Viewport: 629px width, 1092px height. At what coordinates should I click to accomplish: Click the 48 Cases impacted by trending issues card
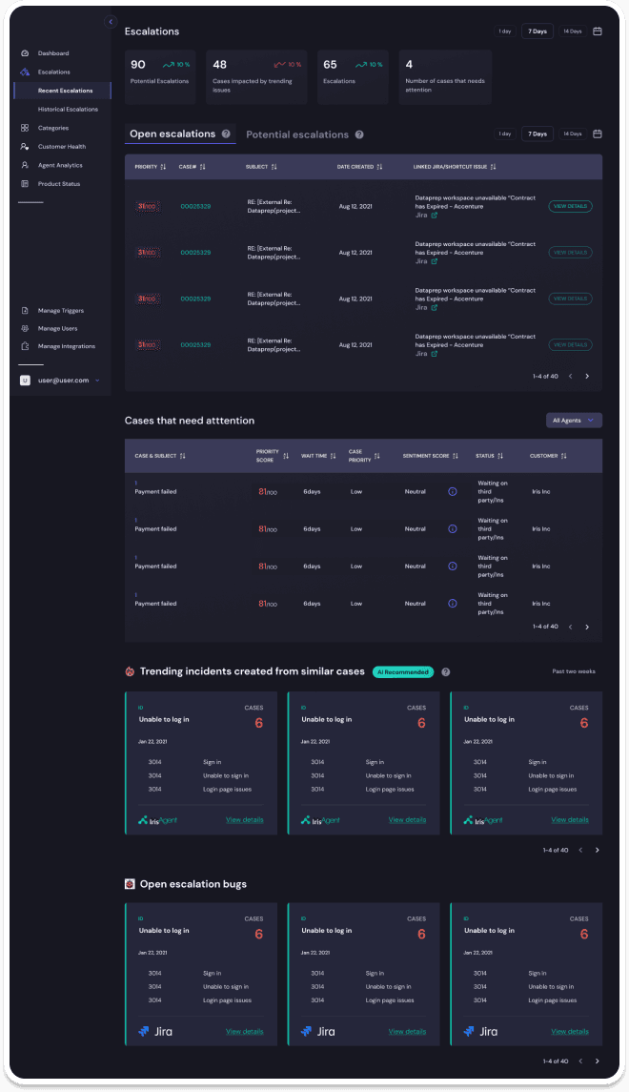(x=256, y=77)
